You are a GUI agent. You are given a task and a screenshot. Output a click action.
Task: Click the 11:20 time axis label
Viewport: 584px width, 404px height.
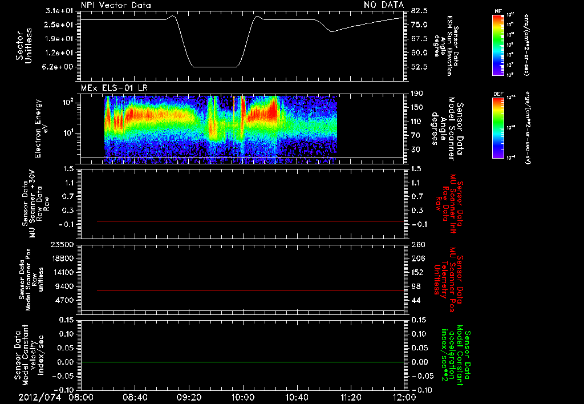(350, 397)
